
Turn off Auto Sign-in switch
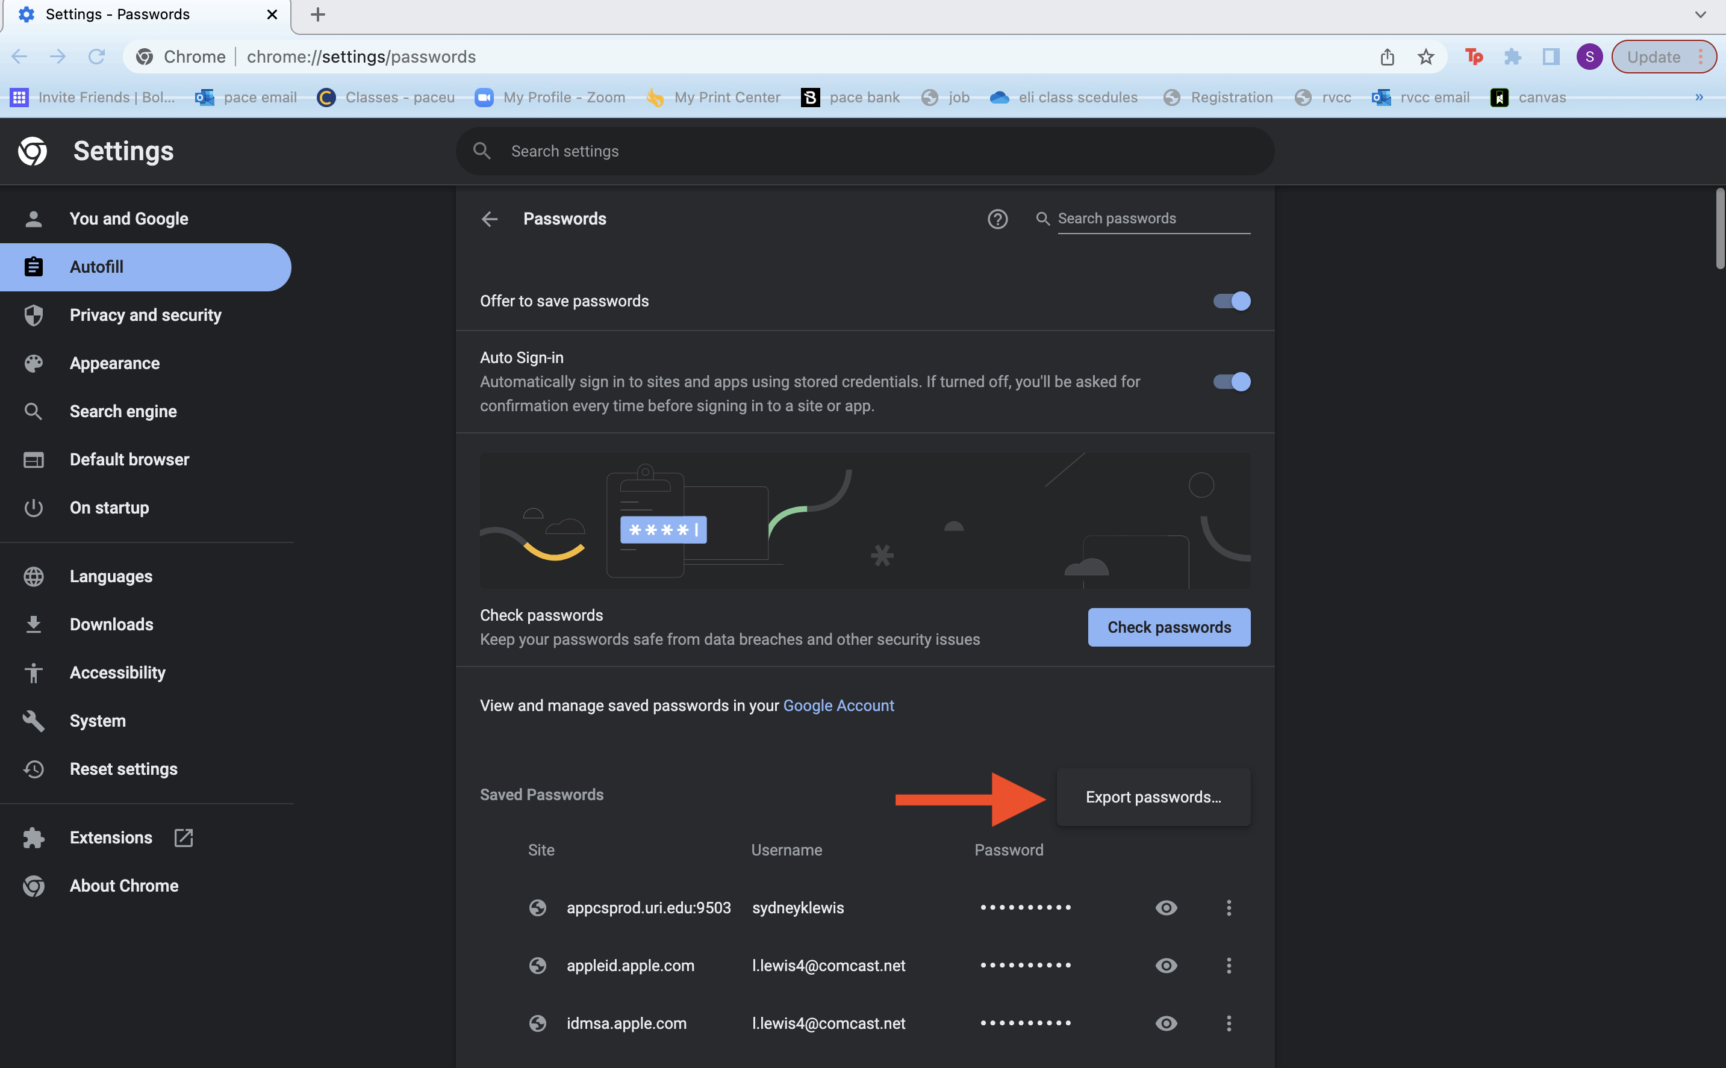tap(1232, 382)
